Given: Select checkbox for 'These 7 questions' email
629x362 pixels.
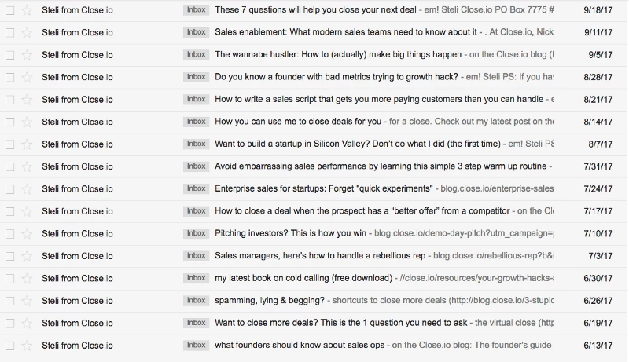Looking at the screenshot, I should click(x=9, y=10).
